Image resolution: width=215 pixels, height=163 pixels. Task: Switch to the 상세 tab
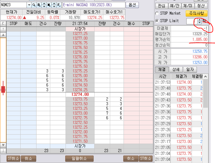click(x=176, y=70)
